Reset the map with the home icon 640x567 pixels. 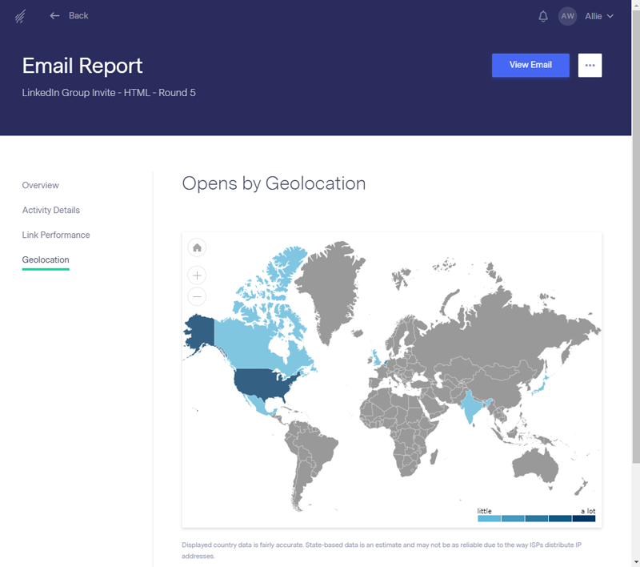[197, 247]
